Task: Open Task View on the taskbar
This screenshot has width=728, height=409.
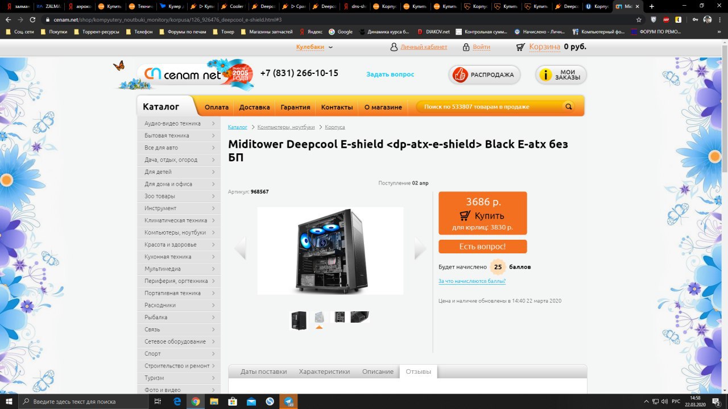Action: 158,401
